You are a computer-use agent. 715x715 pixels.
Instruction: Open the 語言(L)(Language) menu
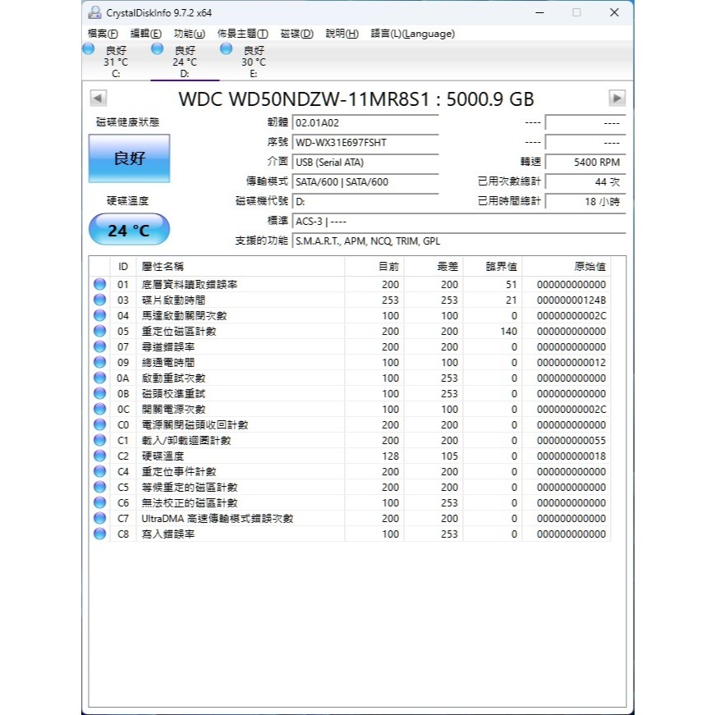tap(412, 34)
